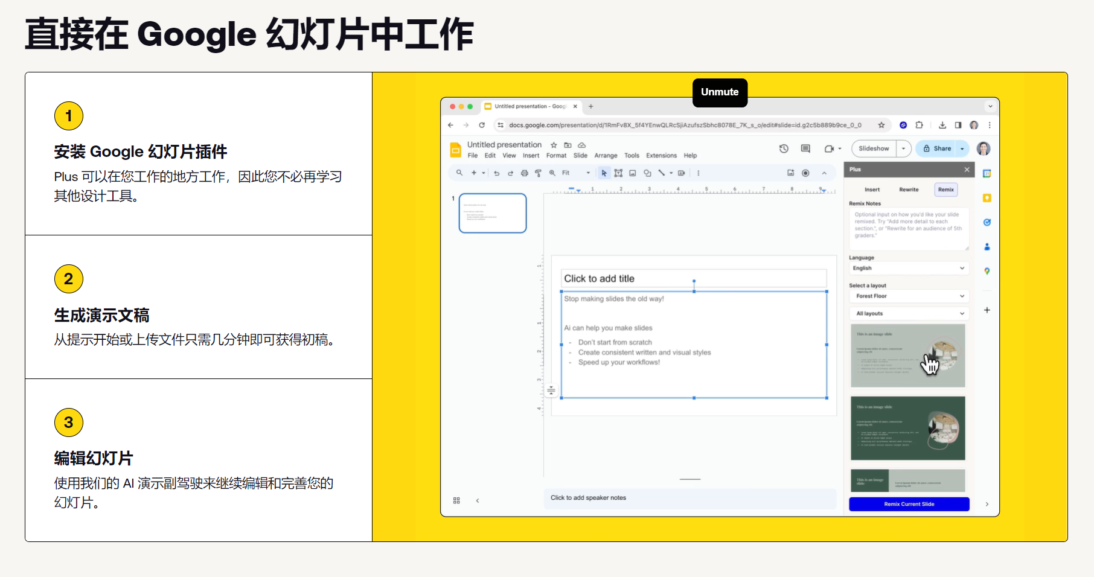Open version history clock icon
Image resolution: width=1094 pixels, height=577 pixels.
[784, 148]
